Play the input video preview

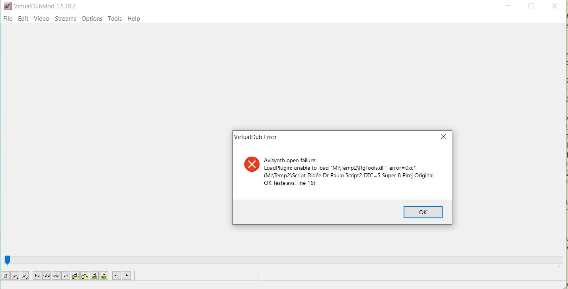coord(15,275)
